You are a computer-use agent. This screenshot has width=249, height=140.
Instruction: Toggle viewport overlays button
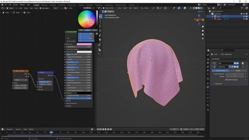coord(185,8)
